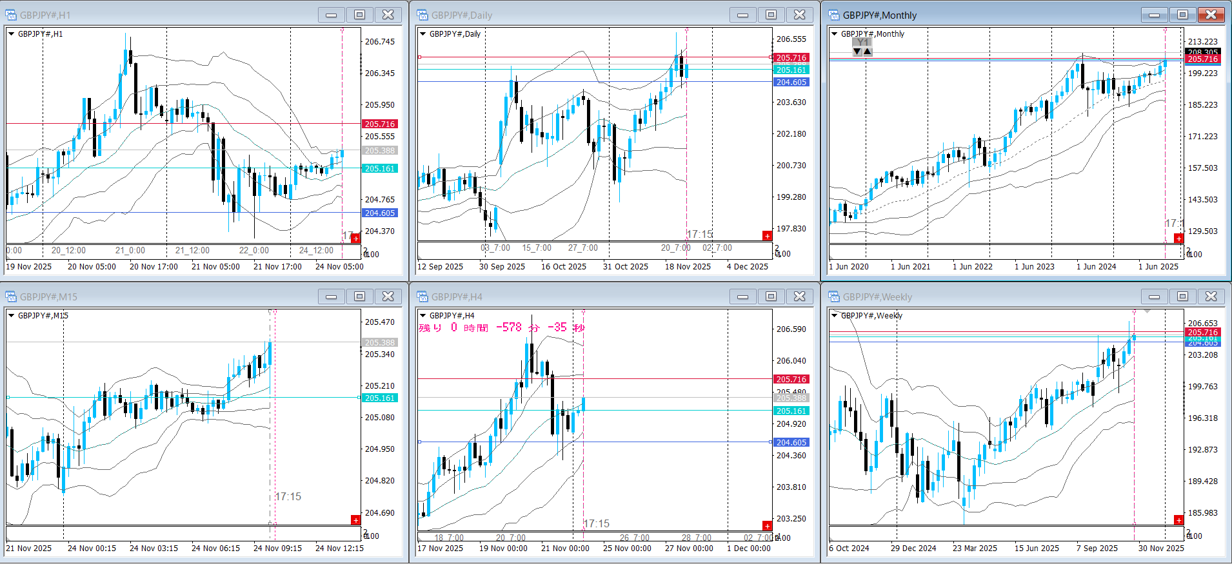Click the red plus icon in Monthly chart

1178,238
